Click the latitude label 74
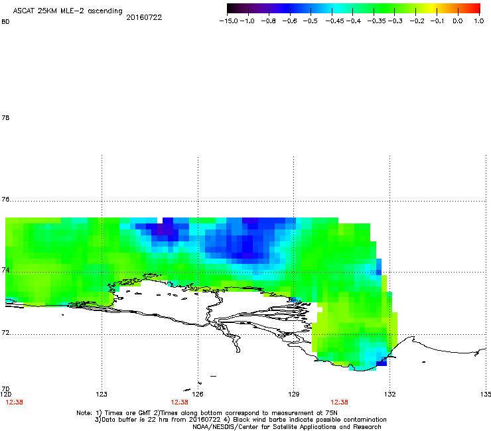491x431 pixels. pyautogui.click(x=5, y=270)
